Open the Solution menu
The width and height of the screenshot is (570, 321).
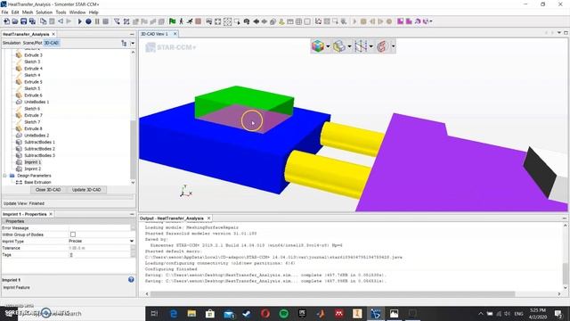click(44, 12)
